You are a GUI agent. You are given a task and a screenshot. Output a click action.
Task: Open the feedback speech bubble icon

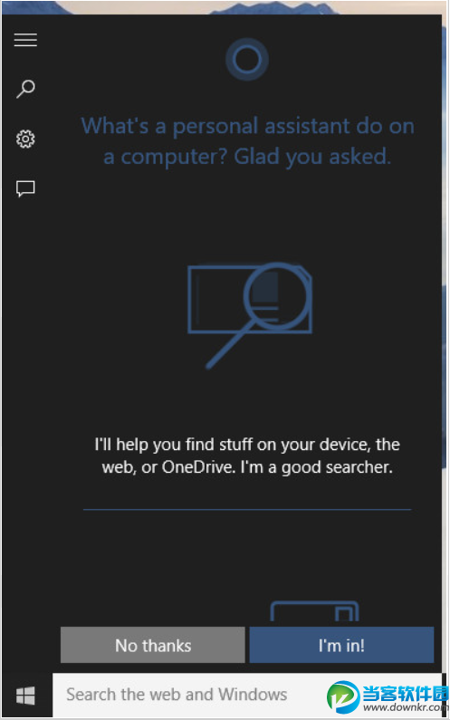click(25, 188)
